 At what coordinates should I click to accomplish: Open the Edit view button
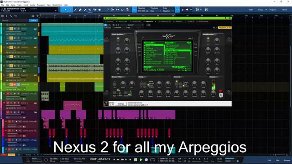269,160
